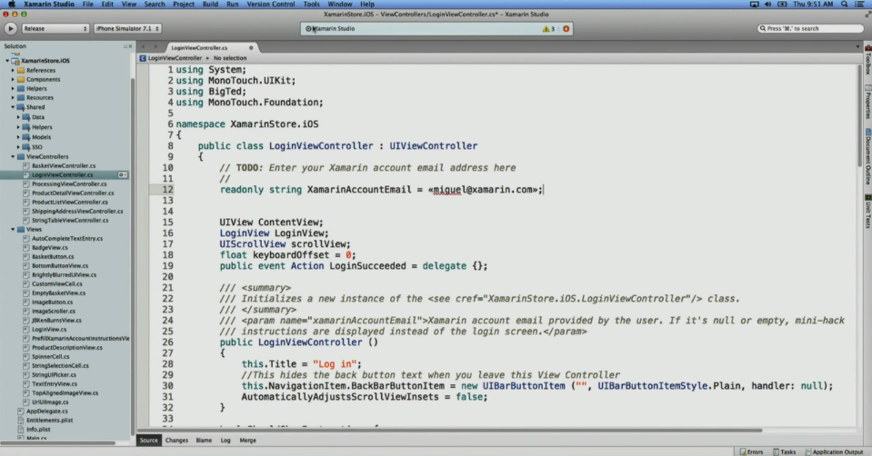Screen dimensions: 872x456
Task: Switch to the Log view tab
Action: tap(226, 441)
